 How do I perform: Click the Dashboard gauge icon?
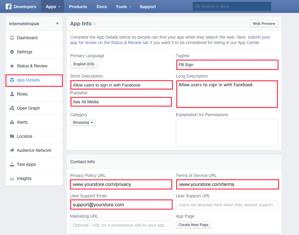click(x=12, y=38)
